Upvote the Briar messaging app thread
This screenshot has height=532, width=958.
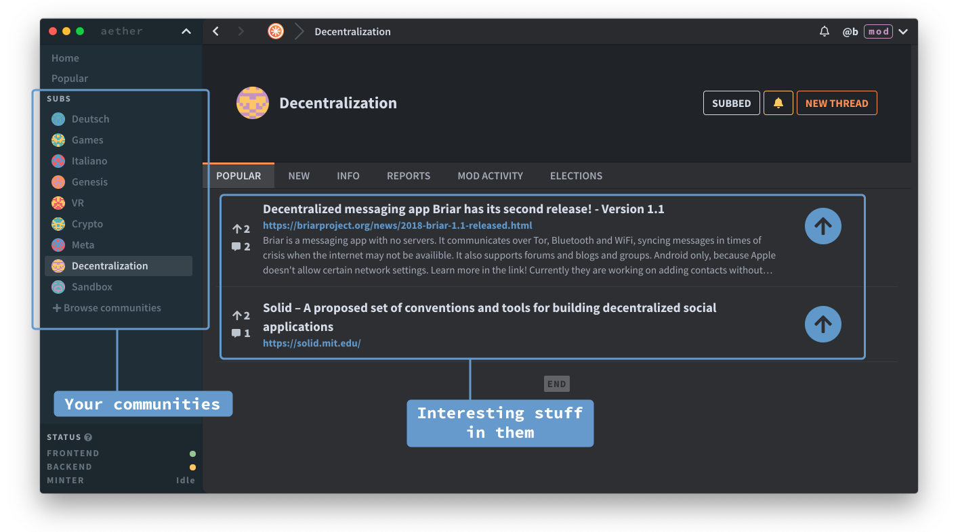pos(822,227)
